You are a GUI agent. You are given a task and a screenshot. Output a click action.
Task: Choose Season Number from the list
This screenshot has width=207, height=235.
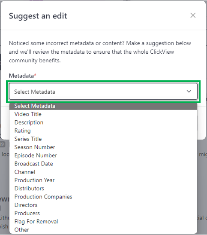coord(103,147)
